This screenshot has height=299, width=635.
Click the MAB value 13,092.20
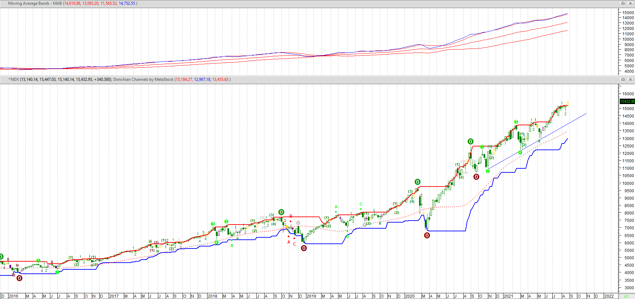90,3
